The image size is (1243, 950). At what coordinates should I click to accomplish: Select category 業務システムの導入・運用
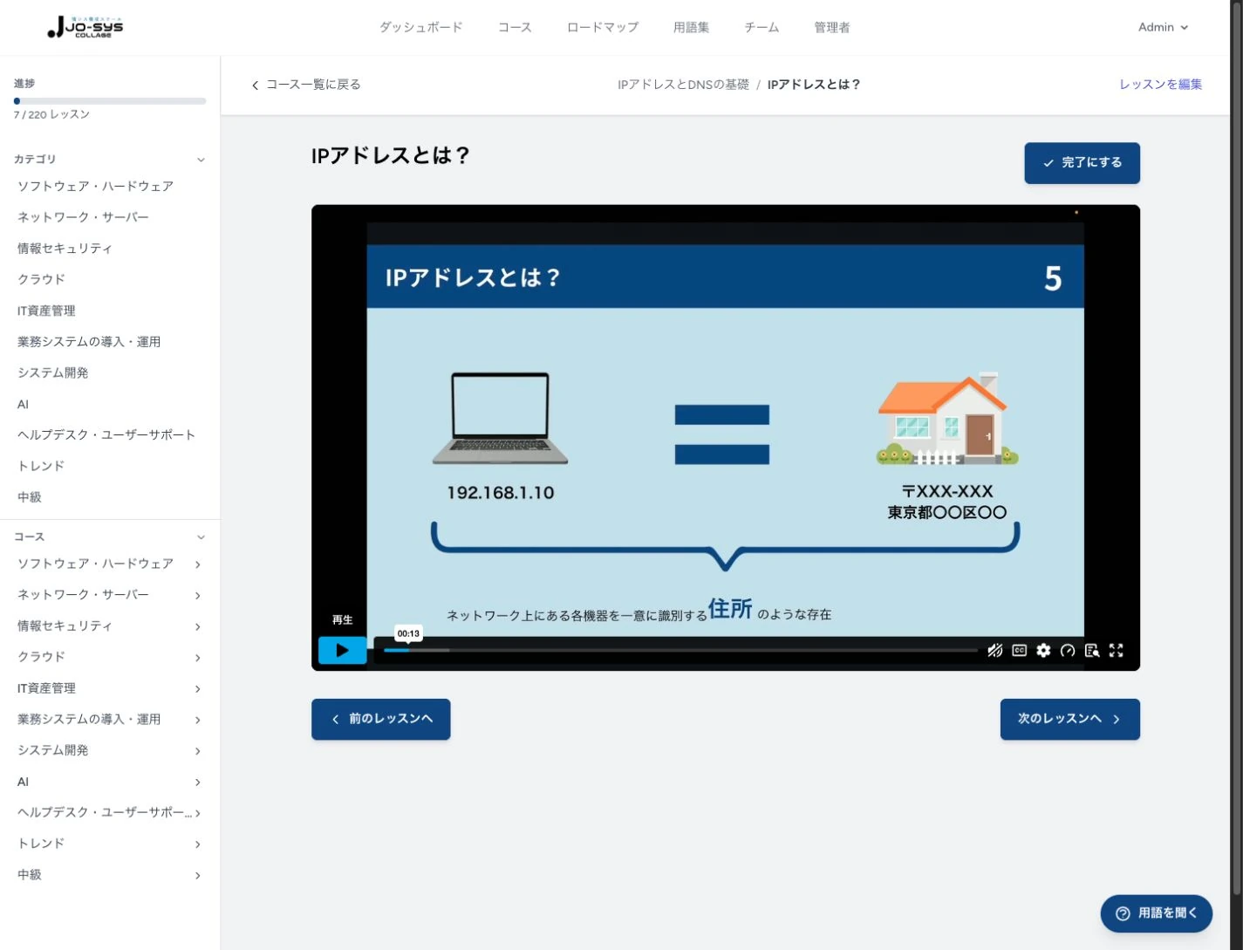point(89,342)
